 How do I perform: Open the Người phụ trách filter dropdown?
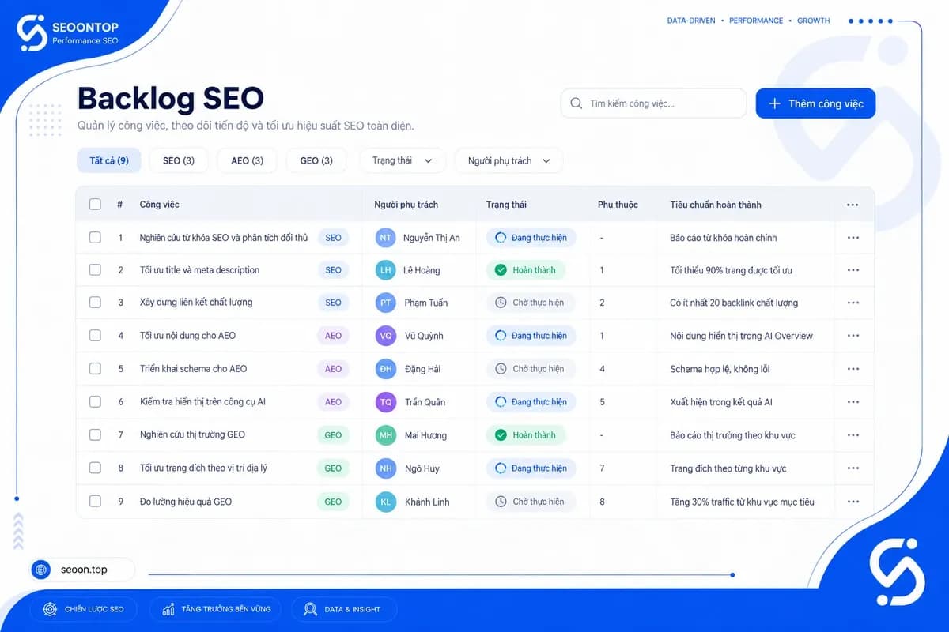click(509, 160)
